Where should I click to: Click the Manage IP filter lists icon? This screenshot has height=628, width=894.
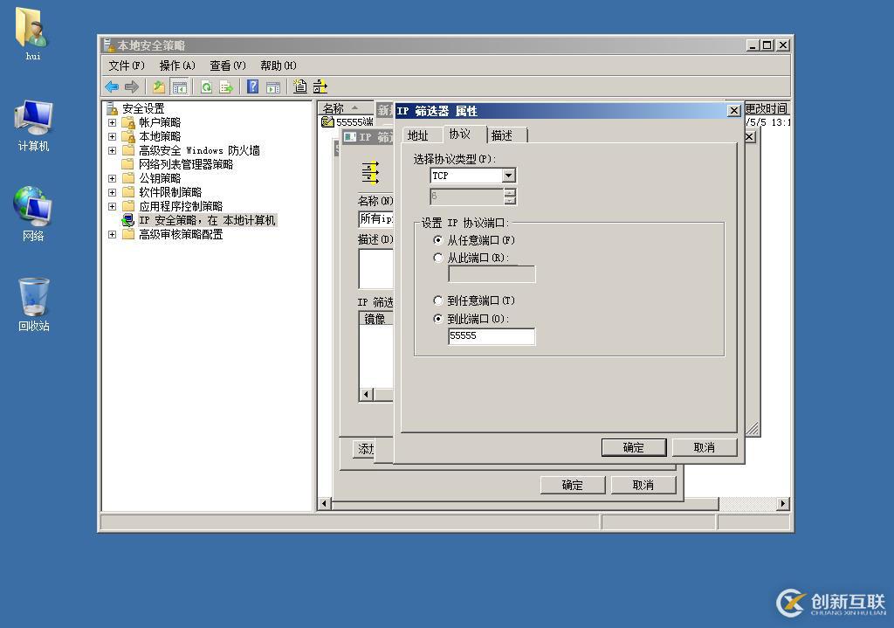pos(320,86)
